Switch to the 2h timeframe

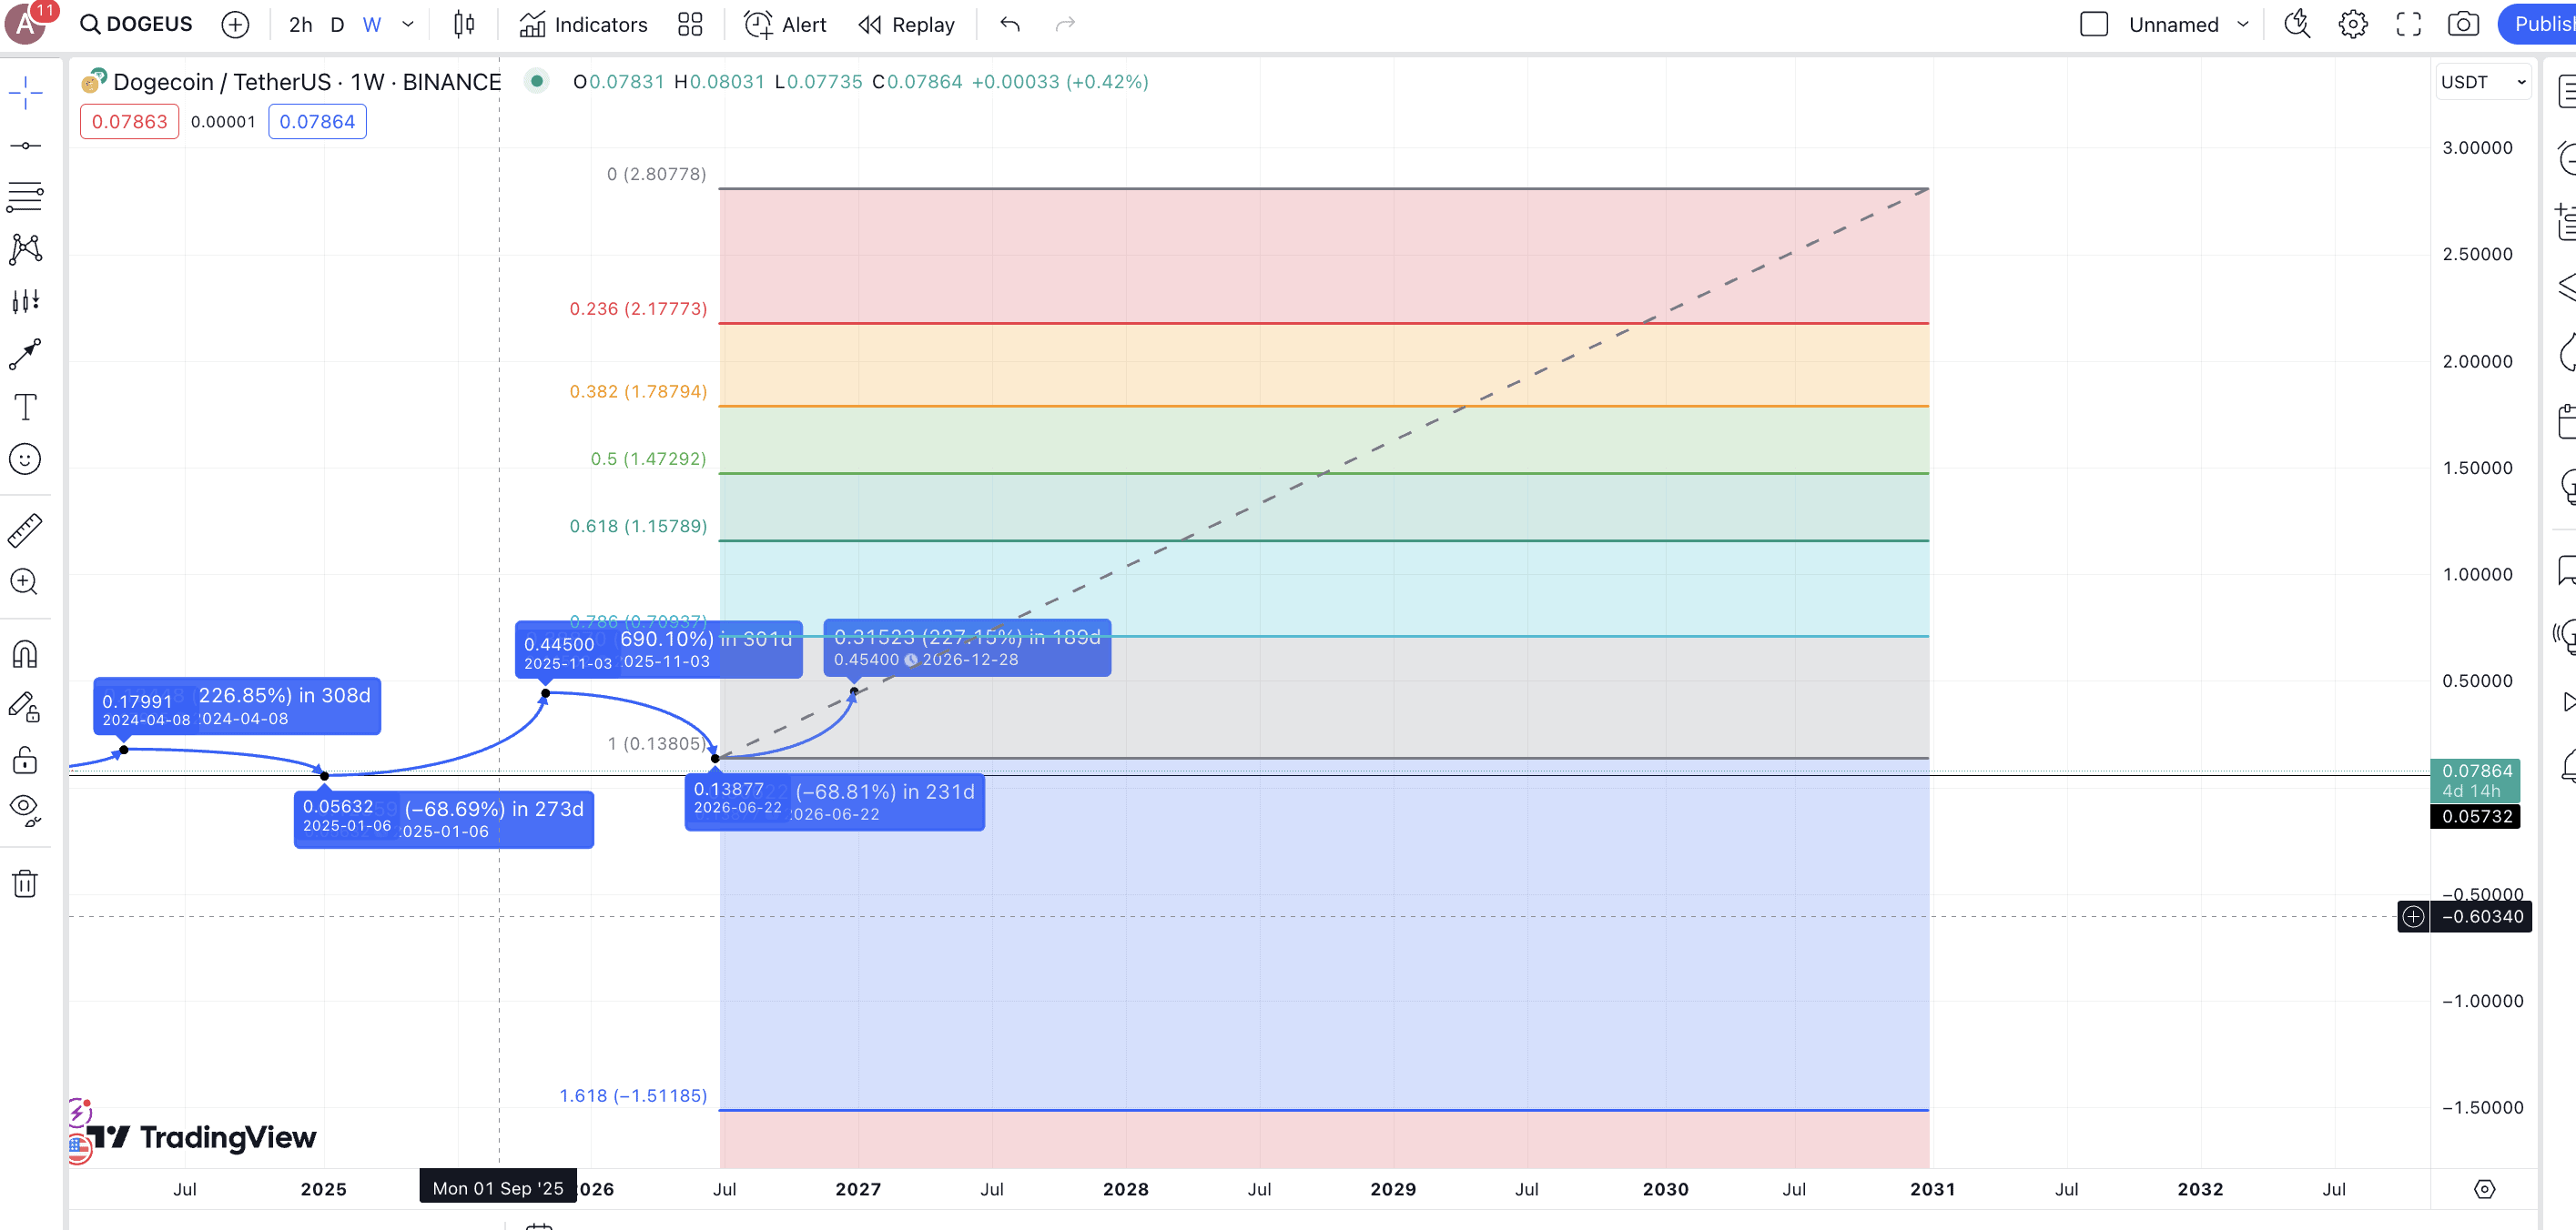pos(300,24)
